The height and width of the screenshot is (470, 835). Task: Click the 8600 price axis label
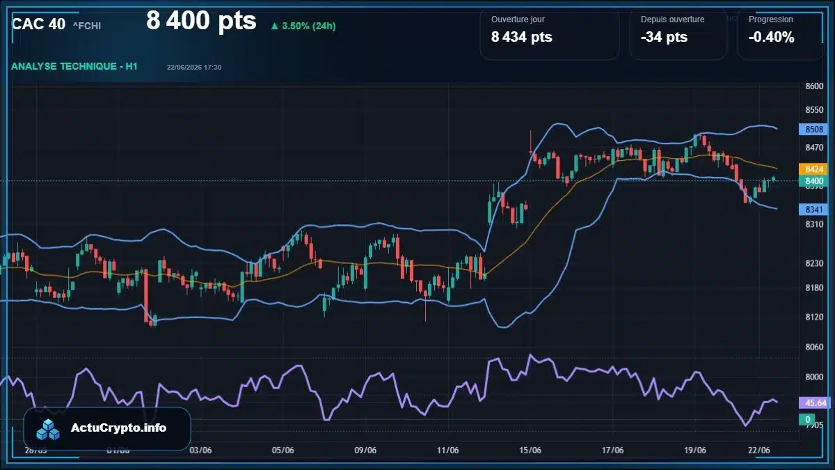click(814, 86)
